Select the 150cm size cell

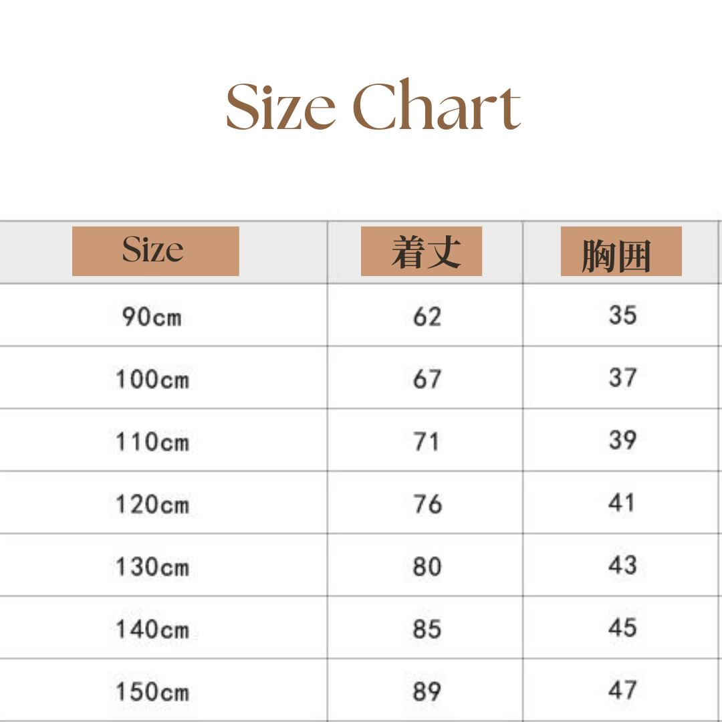pos(152,691)
